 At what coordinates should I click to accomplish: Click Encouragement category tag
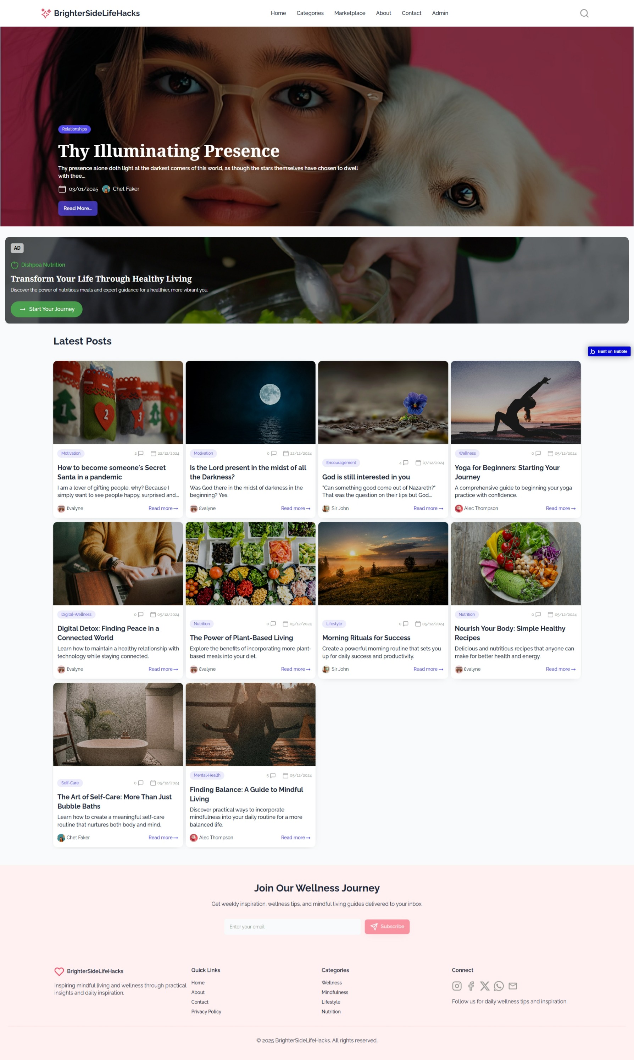341,463
